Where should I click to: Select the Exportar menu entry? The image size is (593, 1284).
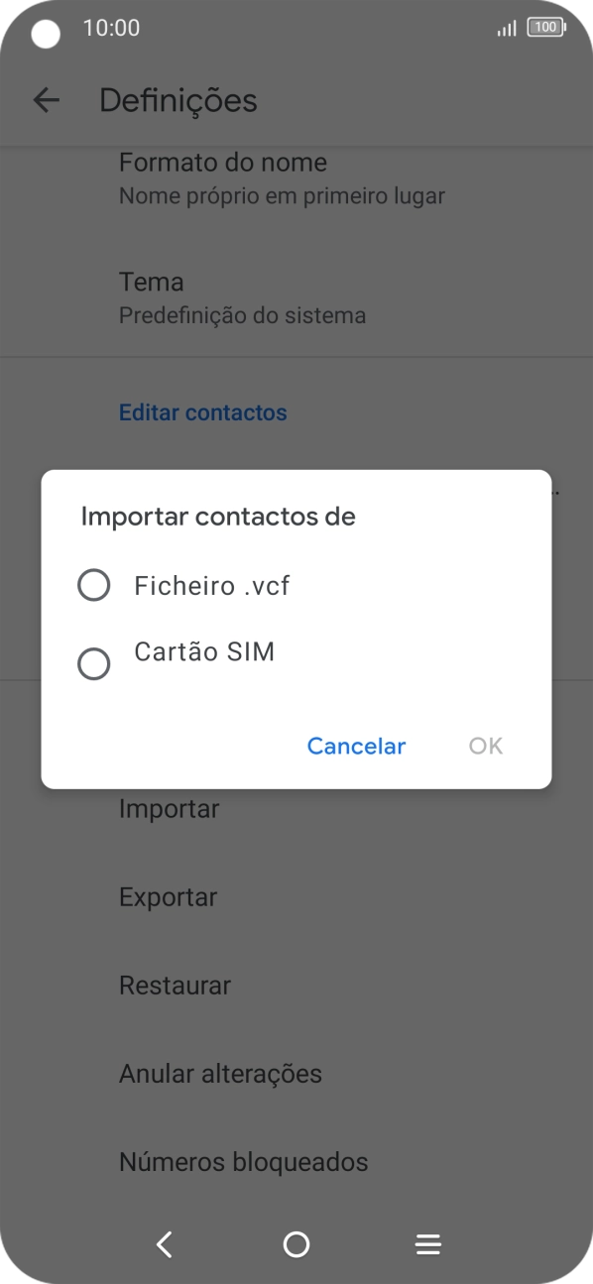168,896
